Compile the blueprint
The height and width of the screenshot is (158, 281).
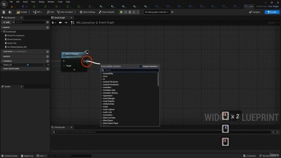pos(22,12)
